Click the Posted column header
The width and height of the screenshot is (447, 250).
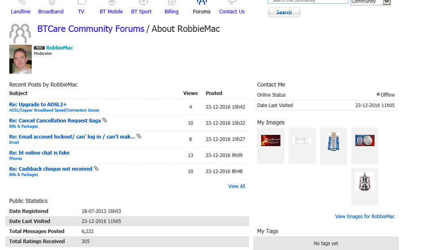(x=214, y=93)
